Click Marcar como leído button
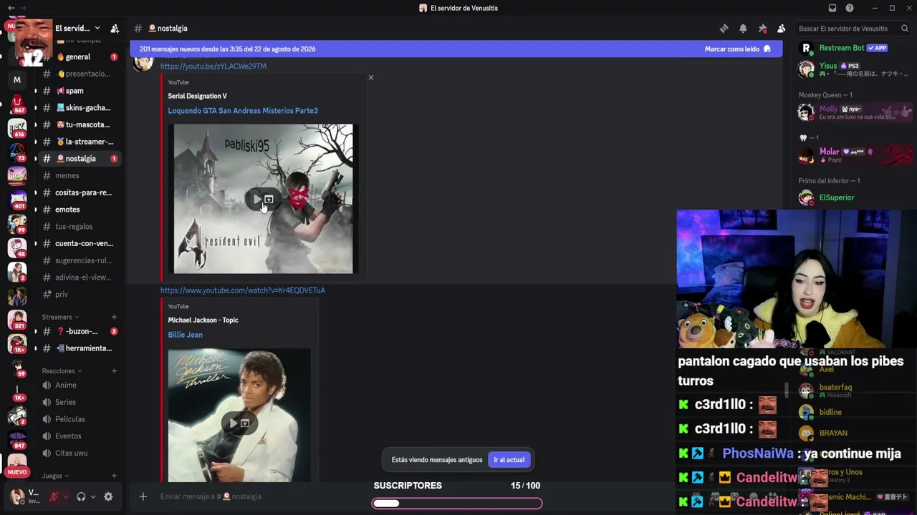The width and height of the screenshot is (917, 515). tap(737, 49)
